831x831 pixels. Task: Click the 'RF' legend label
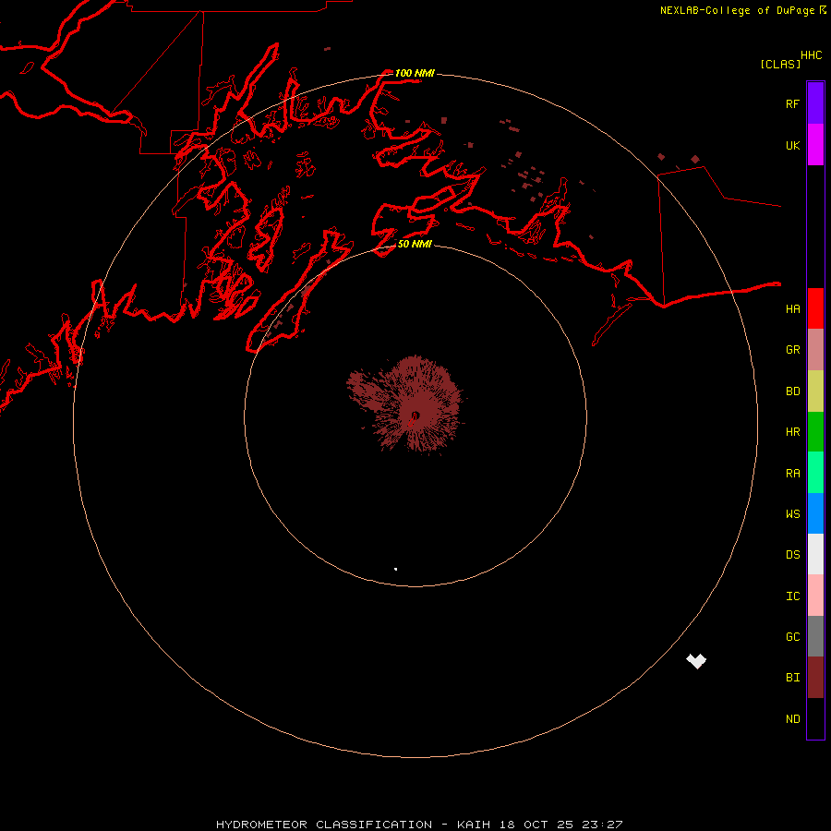(792, 103)
